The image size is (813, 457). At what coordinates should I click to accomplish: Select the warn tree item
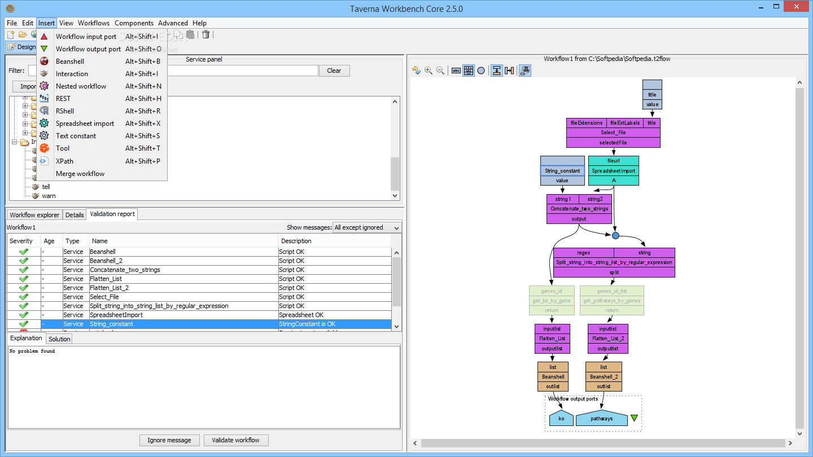[49, 196]
